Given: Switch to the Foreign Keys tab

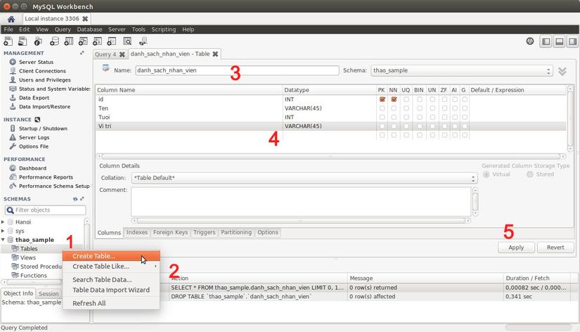Looking at the screenshot, I should pyautogui.click(x=170, y=232).
